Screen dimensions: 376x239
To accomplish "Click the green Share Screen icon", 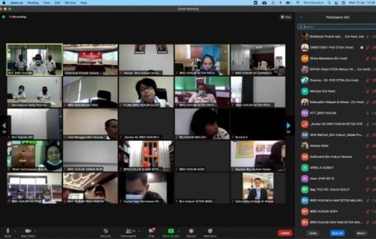I will tap(171, 231).
